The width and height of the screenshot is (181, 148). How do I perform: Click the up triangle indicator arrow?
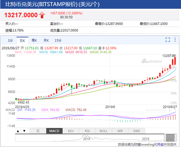point(18,131)
